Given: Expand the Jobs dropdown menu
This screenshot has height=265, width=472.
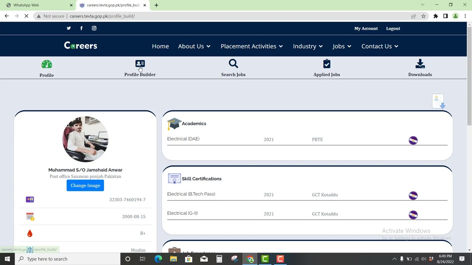Looking at the screenshot, I should tap(342, 46).
